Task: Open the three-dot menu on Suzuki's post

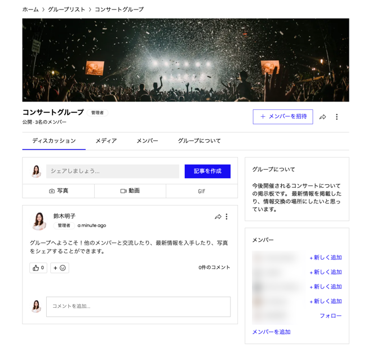Action: [227, 217]
